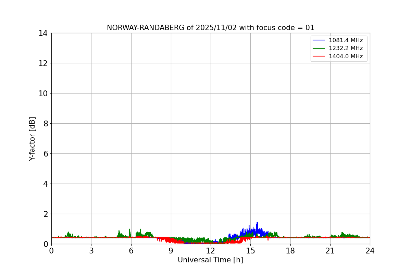The width and height of the screenshot is (411, 274).
Task: Click the x-axis tick label 12
Action: tap(211, 251)
